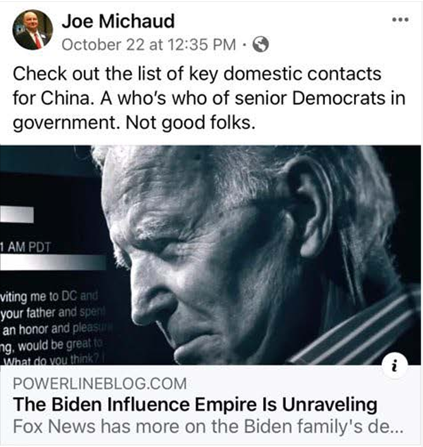The height and width of the screenshot is (447, 423).
Task: Click the circular info icon on link preview
Action: point(395,365)
